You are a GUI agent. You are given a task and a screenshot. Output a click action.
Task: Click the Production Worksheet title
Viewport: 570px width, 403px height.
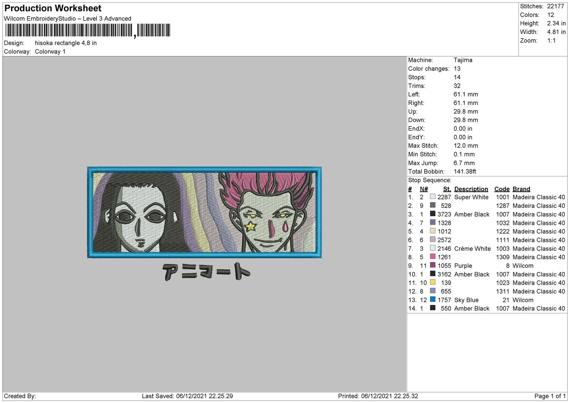53,8
